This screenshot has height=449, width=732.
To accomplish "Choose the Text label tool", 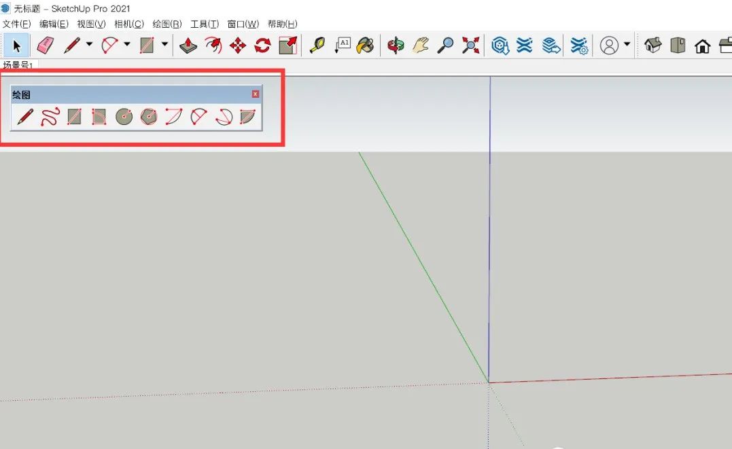I will [343, 46].
